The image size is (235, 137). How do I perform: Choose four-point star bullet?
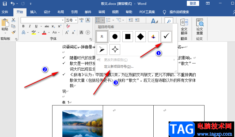point(115,50)
